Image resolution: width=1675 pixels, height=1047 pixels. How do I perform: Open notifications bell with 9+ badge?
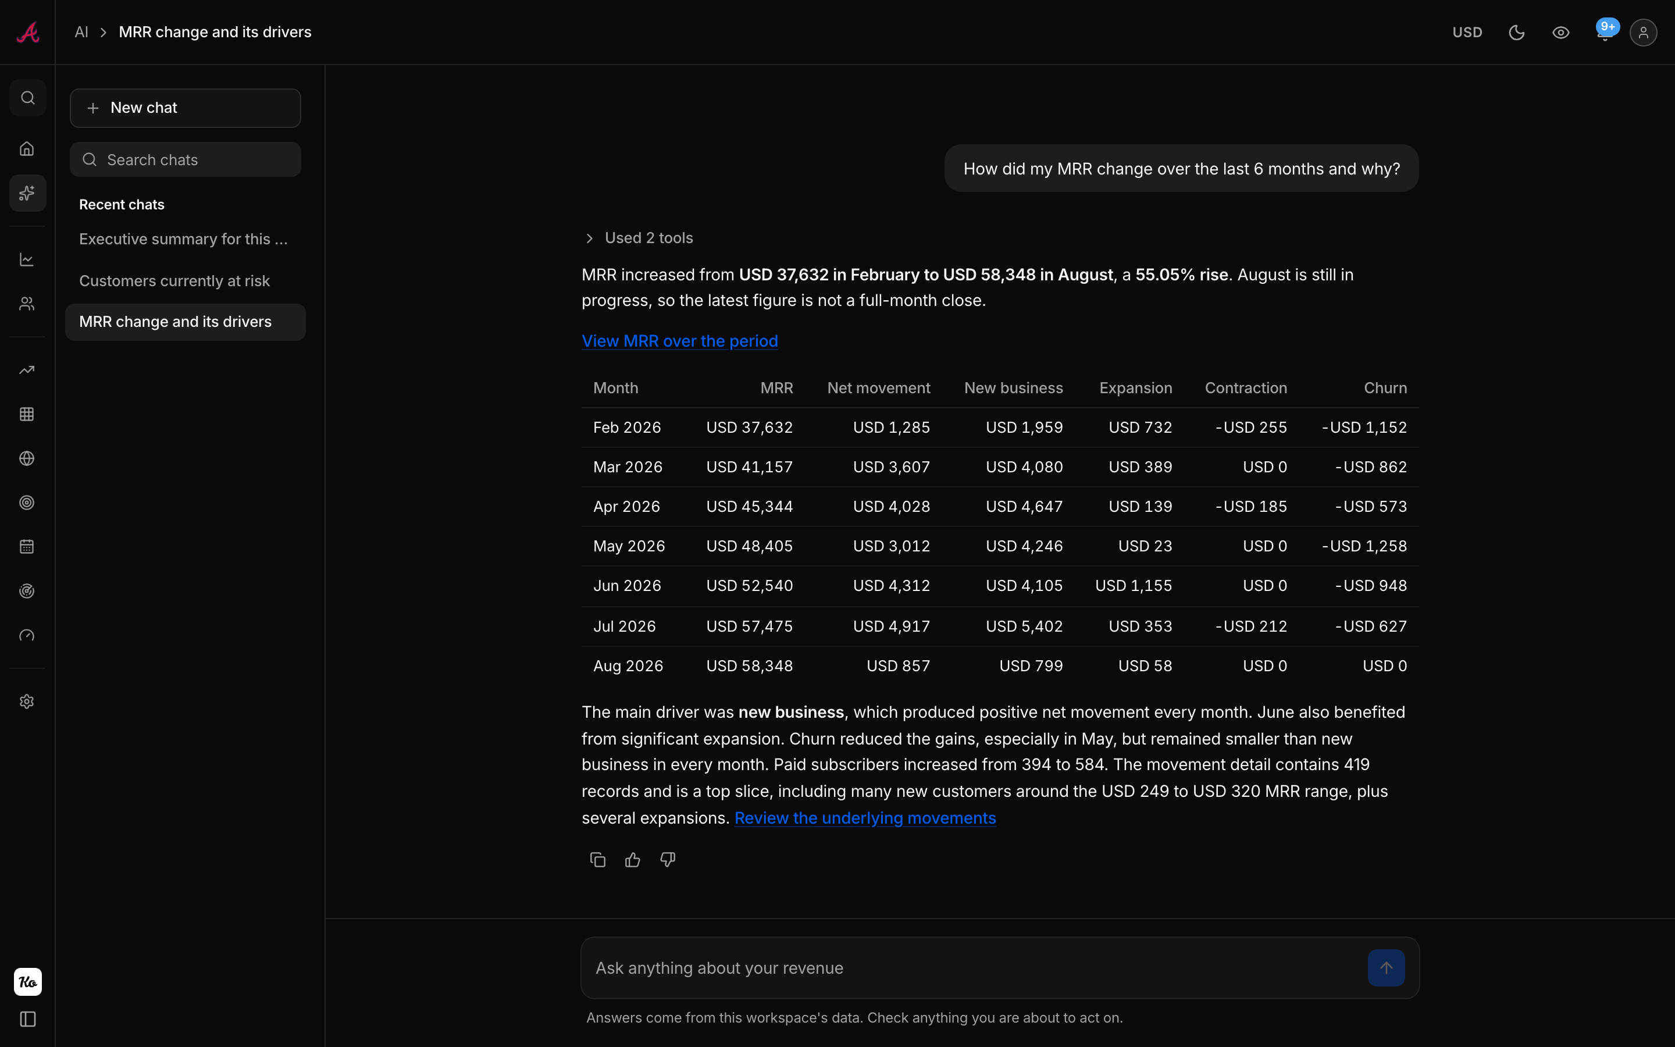pos(1605,32)
